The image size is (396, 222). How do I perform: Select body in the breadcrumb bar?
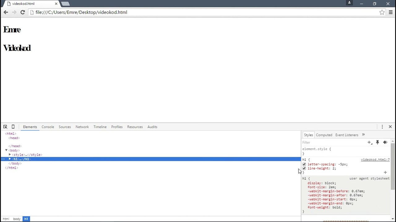coord(17,219)
